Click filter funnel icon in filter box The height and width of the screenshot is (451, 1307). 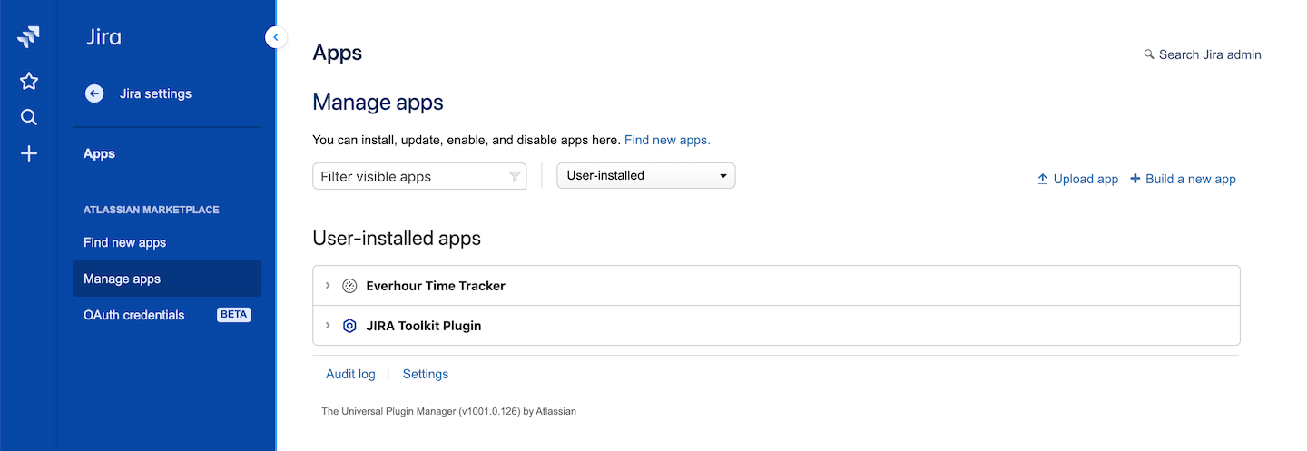tap(514, 177)
